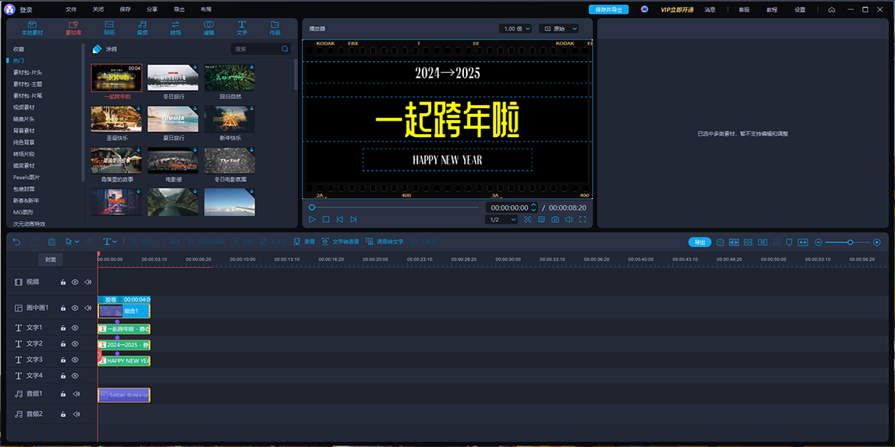Open the 语音转文字 speech-to-text tool

coord(385,242)
